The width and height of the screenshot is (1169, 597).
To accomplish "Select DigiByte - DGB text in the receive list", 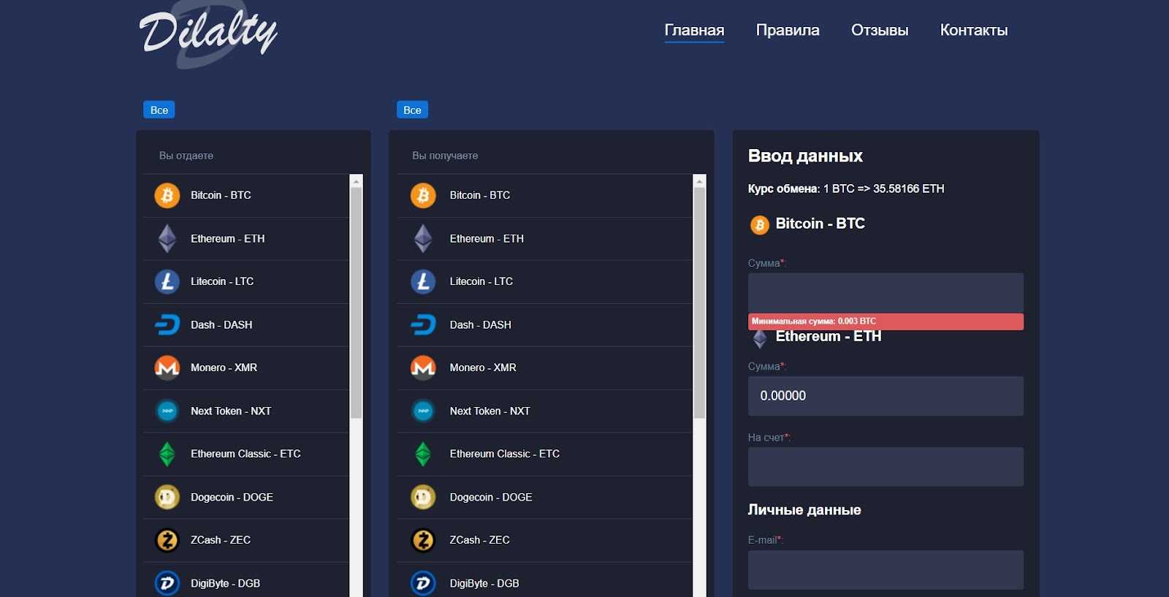I will tap(484, 583).
